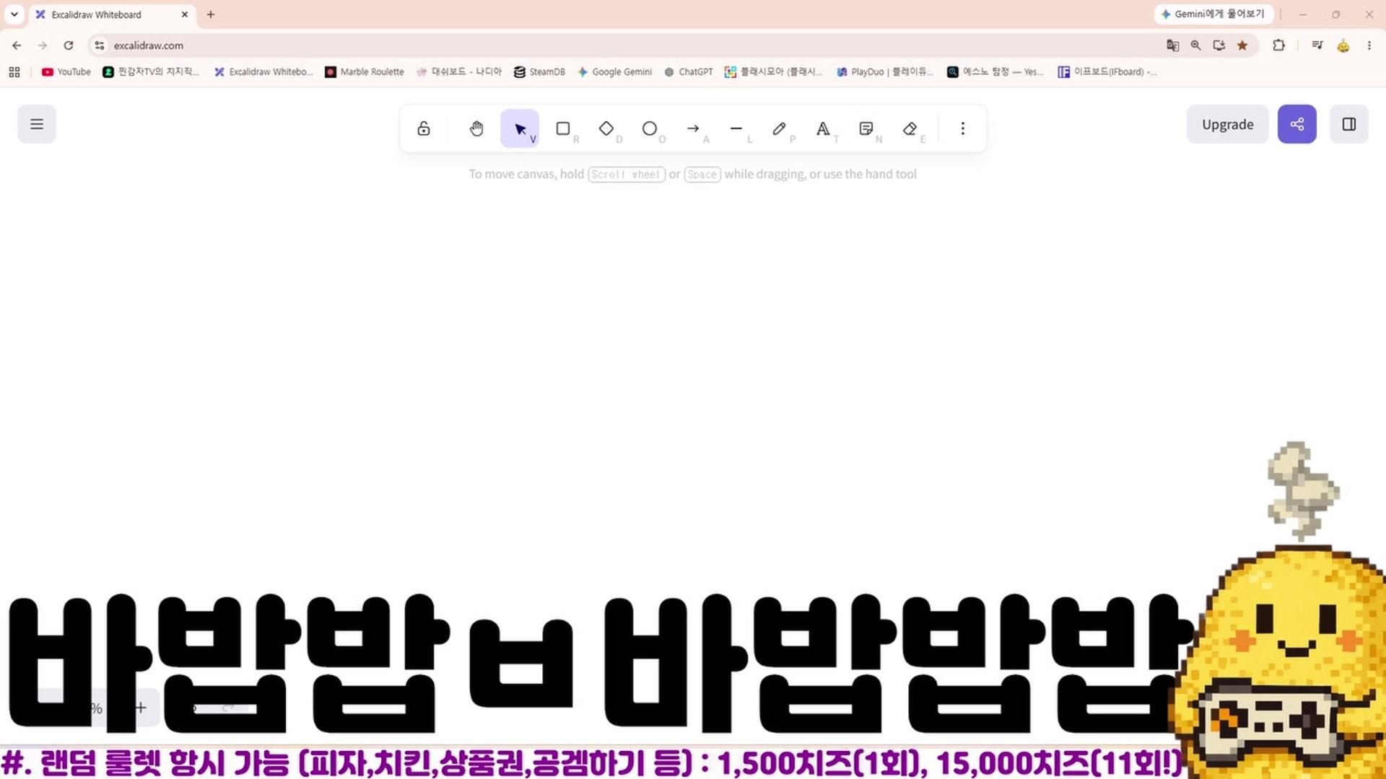Open the browser profile avatar
1386x779 pixels.
pyautogui.click(x=1343, y=45)
